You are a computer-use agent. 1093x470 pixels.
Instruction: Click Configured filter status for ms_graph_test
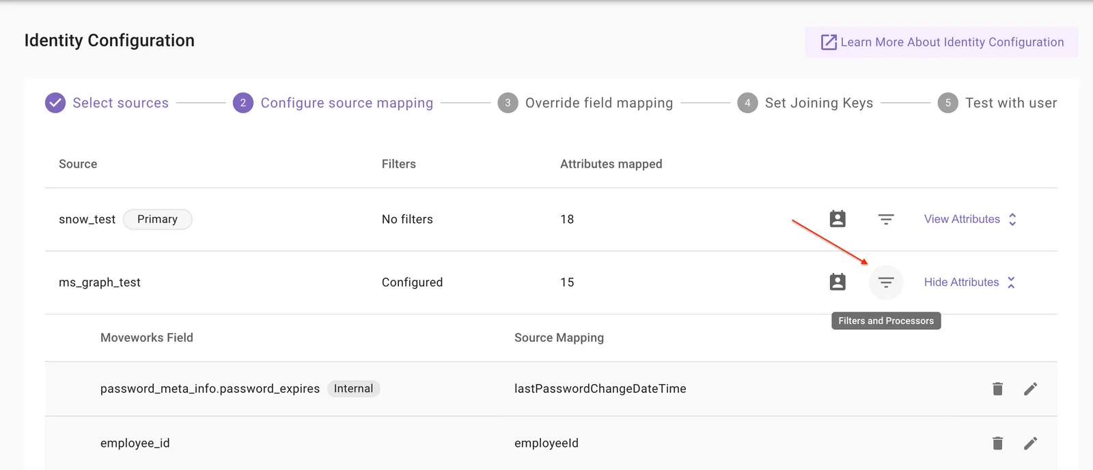coord(412,282)
